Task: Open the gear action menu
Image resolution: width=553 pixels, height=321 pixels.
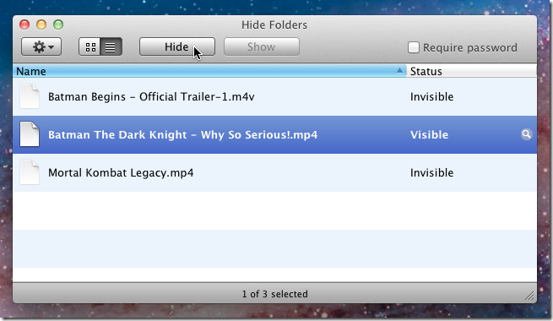Action: (41, 46)
